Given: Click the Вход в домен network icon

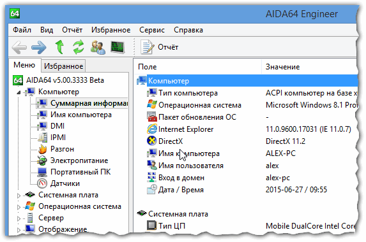Looking at the screenshot, I should click(152, 177).
